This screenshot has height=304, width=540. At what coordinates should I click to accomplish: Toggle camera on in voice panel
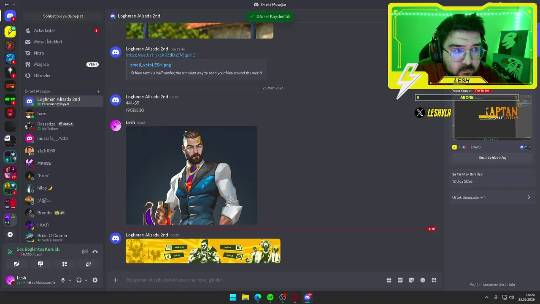[x=16, y=264]
